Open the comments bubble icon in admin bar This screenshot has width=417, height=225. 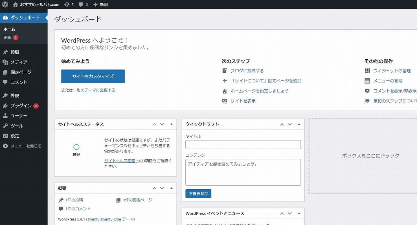83,4
